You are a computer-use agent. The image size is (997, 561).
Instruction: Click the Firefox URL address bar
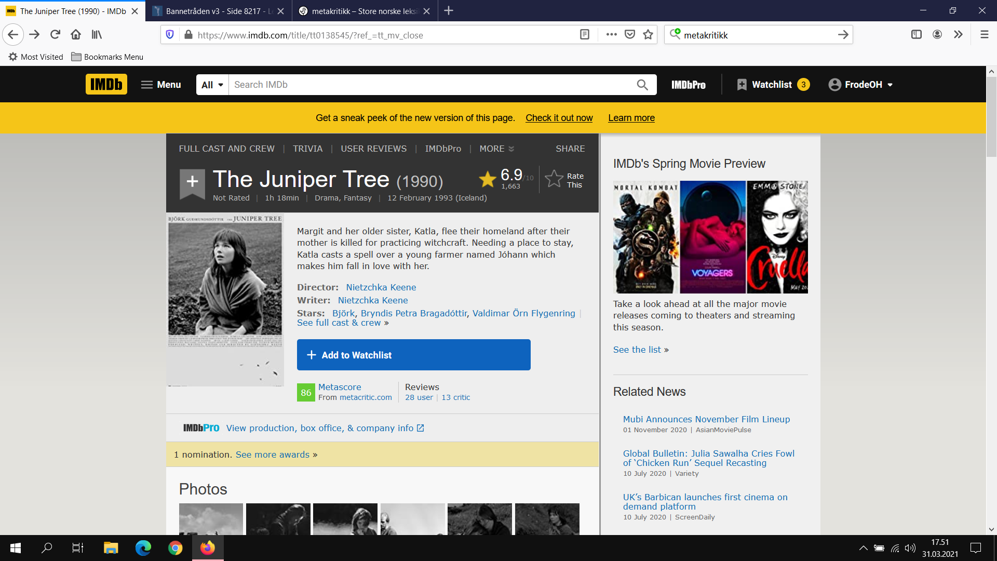(x=384, y=35)
